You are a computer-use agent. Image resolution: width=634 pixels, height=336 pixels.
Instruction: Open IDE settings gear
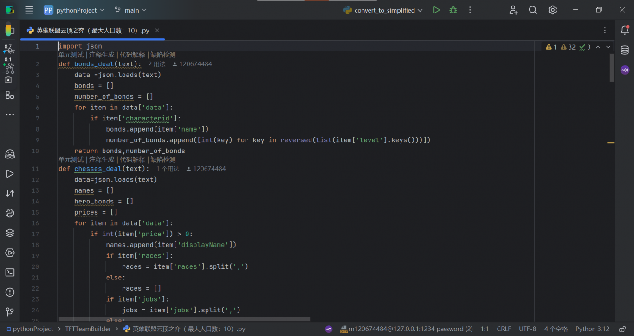click(x=552, y=10)
